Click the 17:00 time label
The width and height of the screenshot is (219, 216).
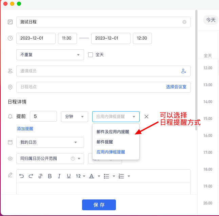[208, 152]
